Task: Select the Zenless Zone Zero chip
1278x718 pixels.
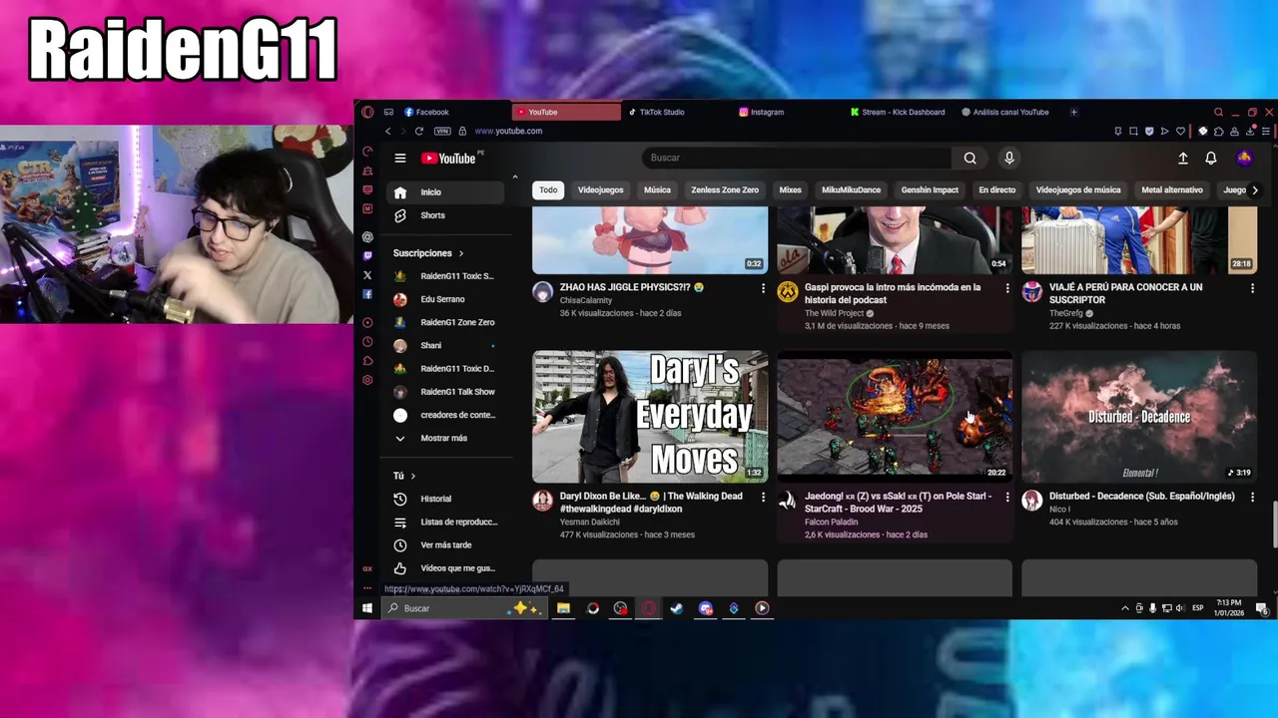Action: point(725,189)
